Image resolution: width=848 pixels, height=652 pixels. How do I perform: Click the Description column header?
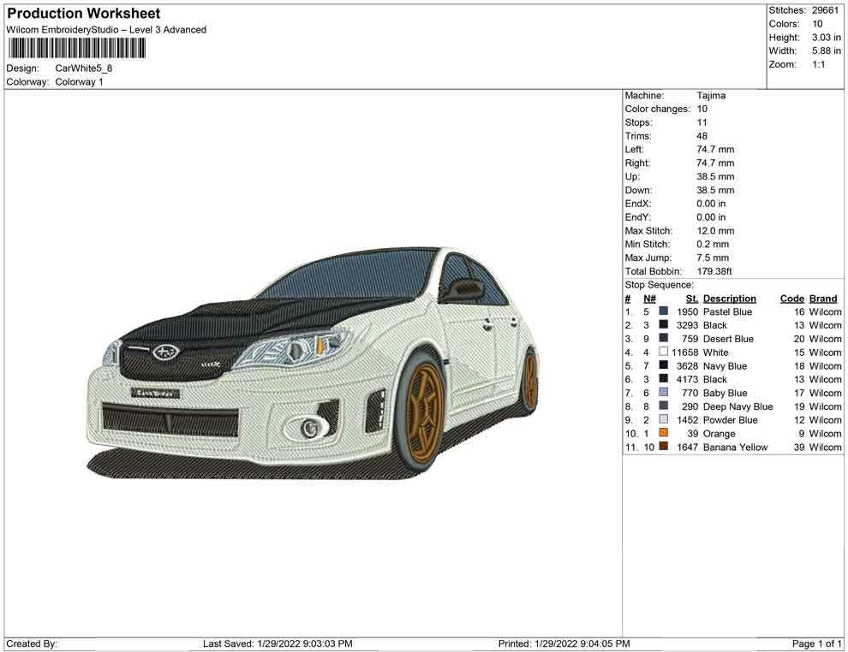(730, 298)
